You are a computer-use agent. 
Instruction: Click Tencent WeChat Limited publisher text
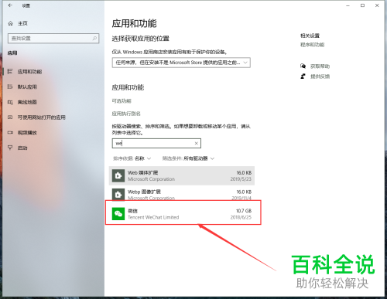point(153,217)
